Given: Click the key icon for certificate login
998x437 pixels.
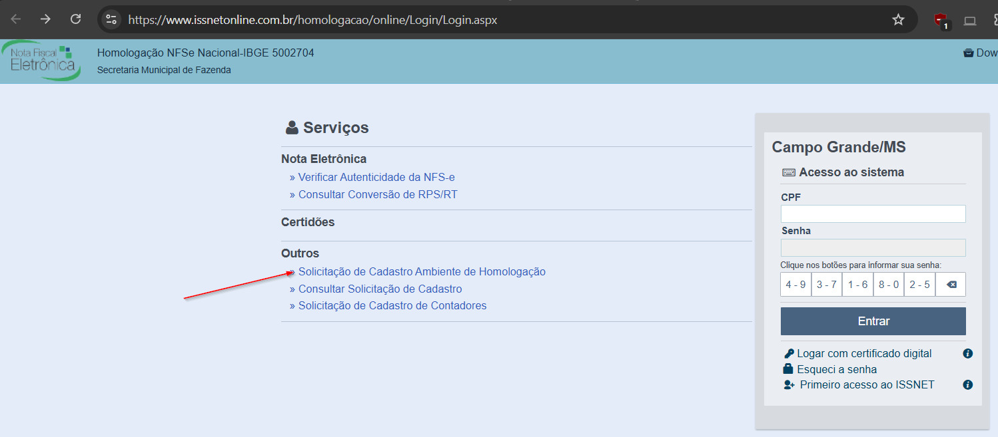Looking at the screenshot, I should [x=789, y=354].
